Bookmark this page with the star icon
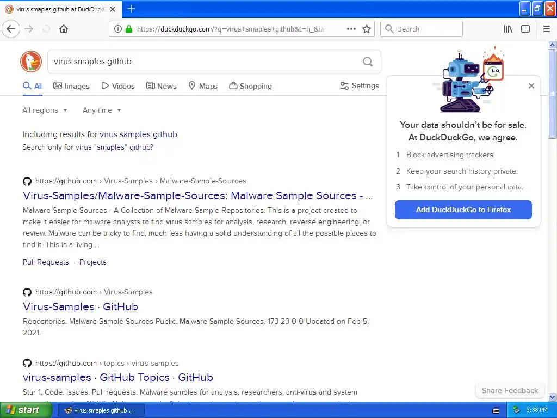 [367, 29]
